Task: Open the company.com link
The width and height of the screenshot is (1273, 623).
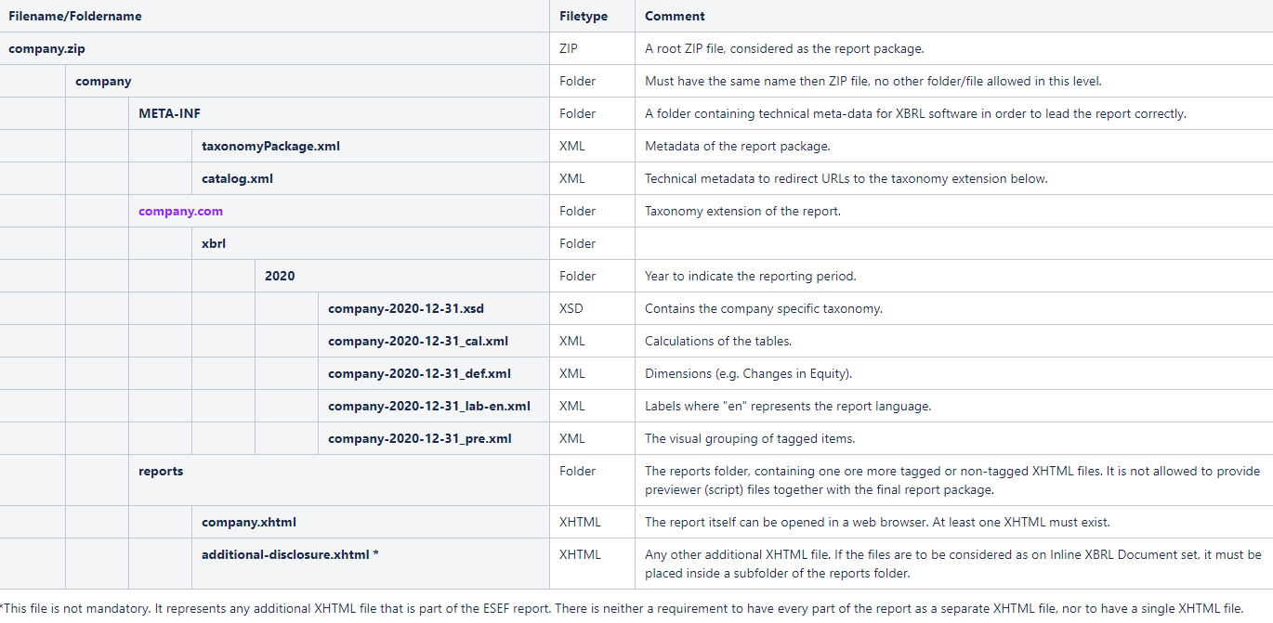Action: click(180, 211)
